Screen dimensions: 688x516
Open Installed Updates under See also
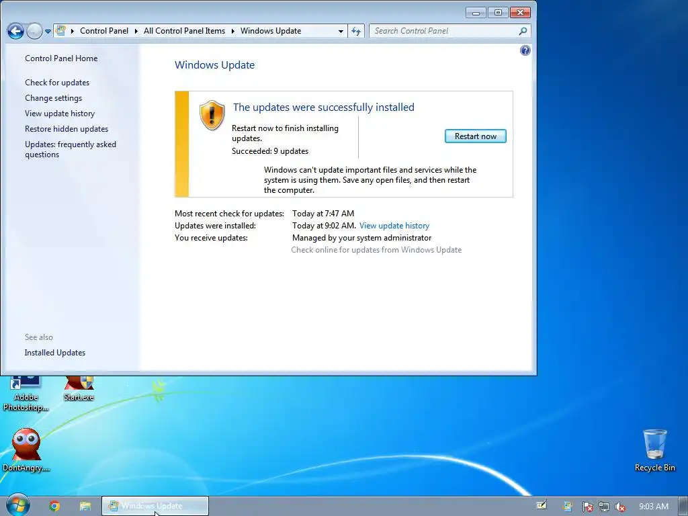tap(55, 353)
